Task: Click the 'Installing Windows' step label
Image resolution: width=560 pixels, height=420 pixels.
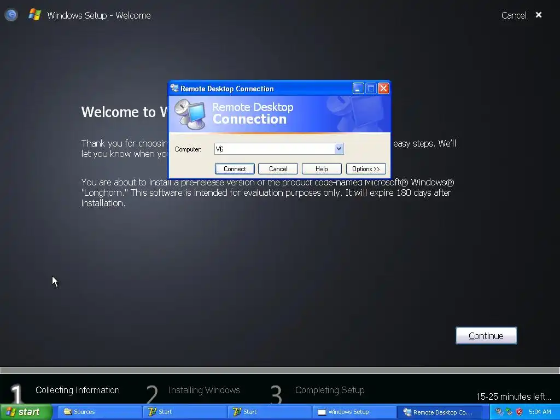Action: 205,390
